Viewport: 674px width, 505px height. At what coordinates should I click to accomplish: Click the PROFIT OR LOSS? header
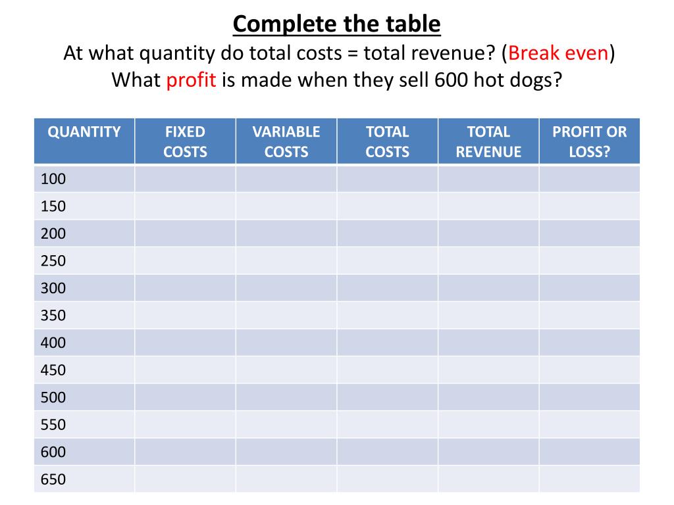[589, 141]
